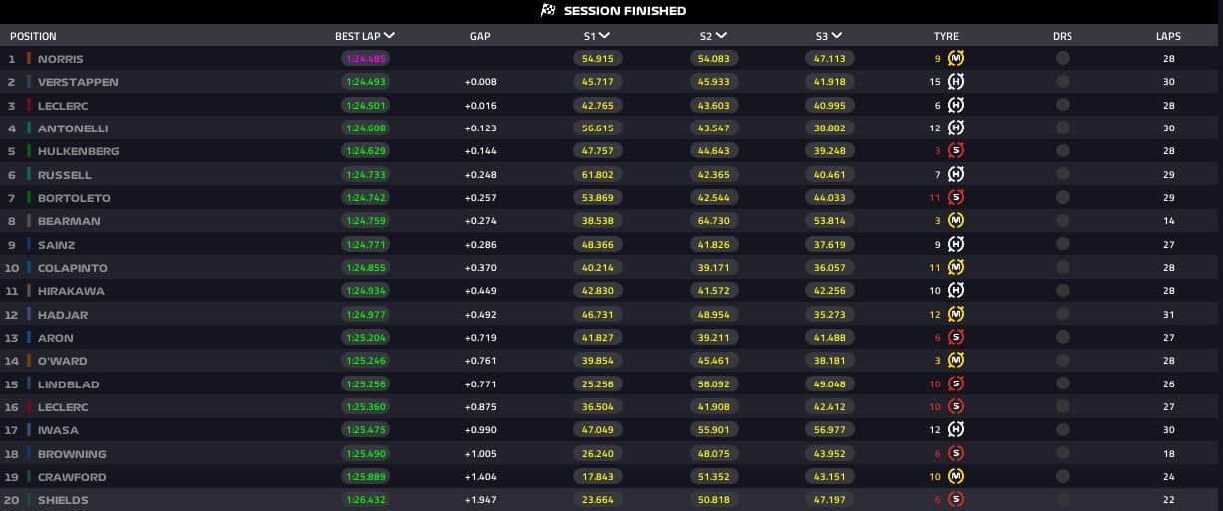
Task: Click Colapinto's medium tyre icon
Action: click(x=955, y=268)
